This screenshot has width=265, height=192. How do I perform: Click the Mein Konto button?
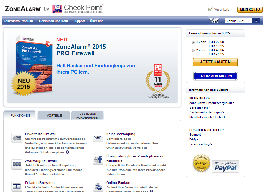tap(250, 9)
